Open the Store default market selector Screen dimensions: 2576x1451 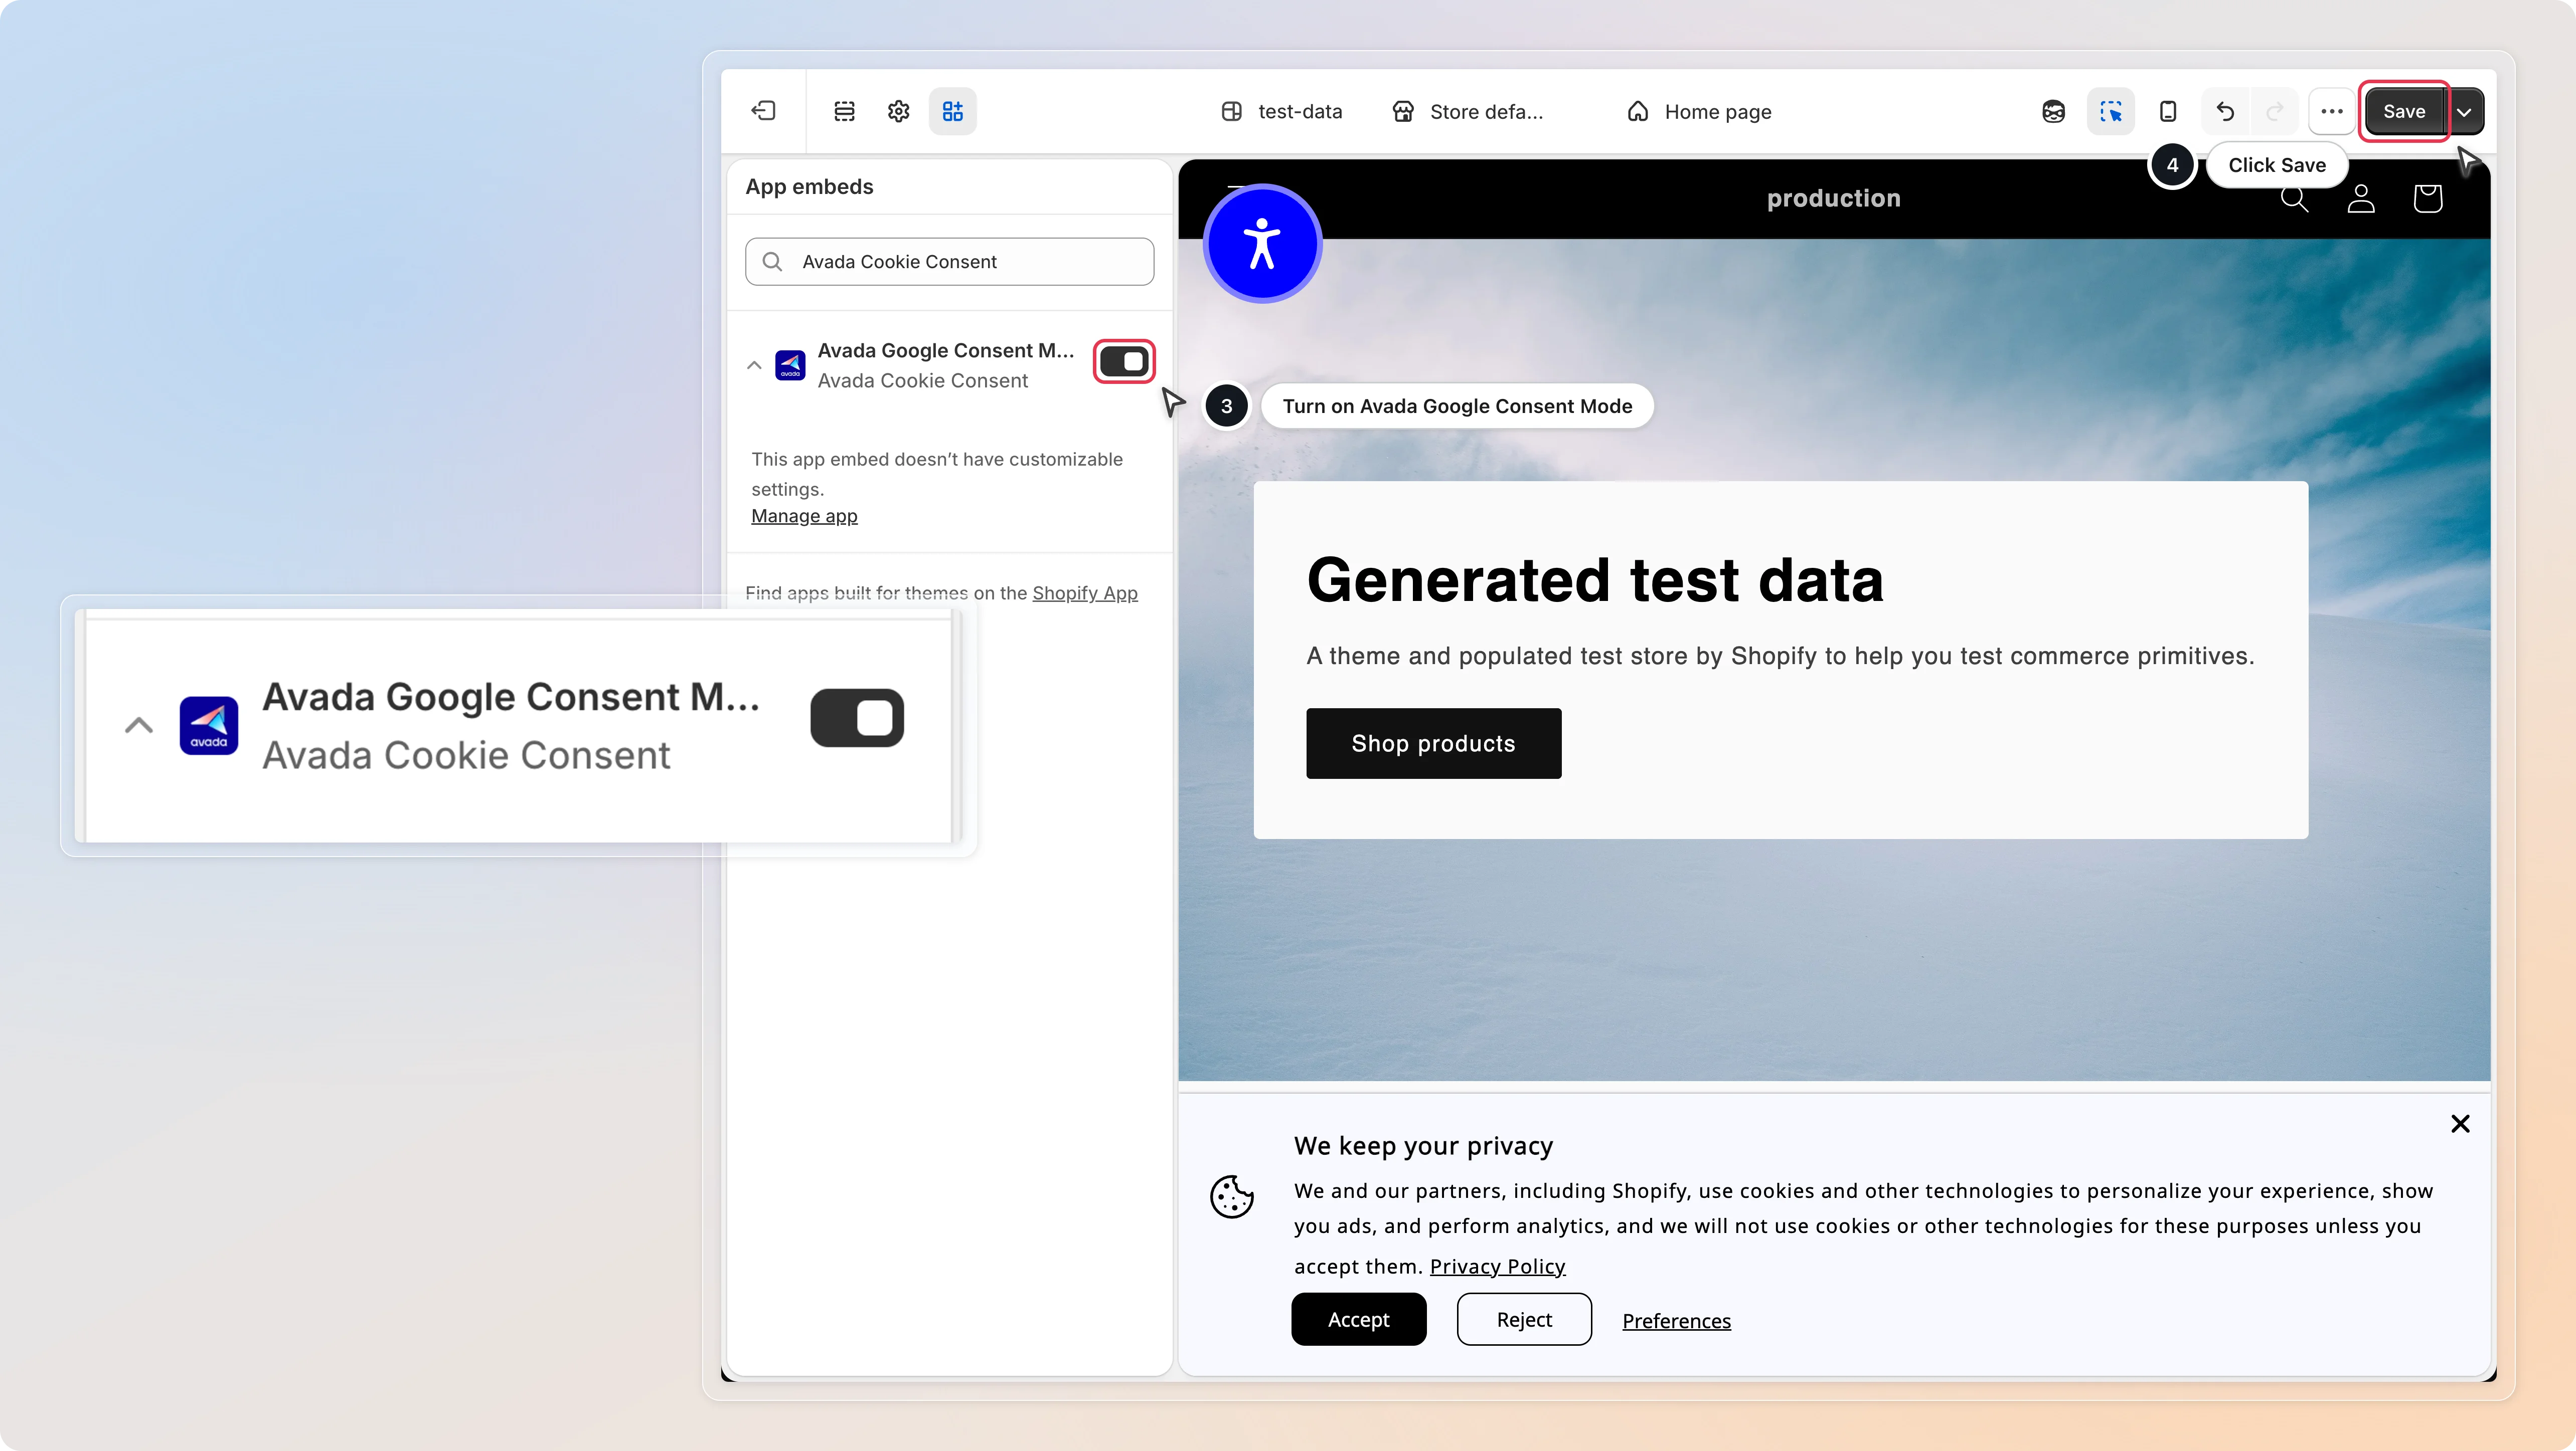[1467, 111]
